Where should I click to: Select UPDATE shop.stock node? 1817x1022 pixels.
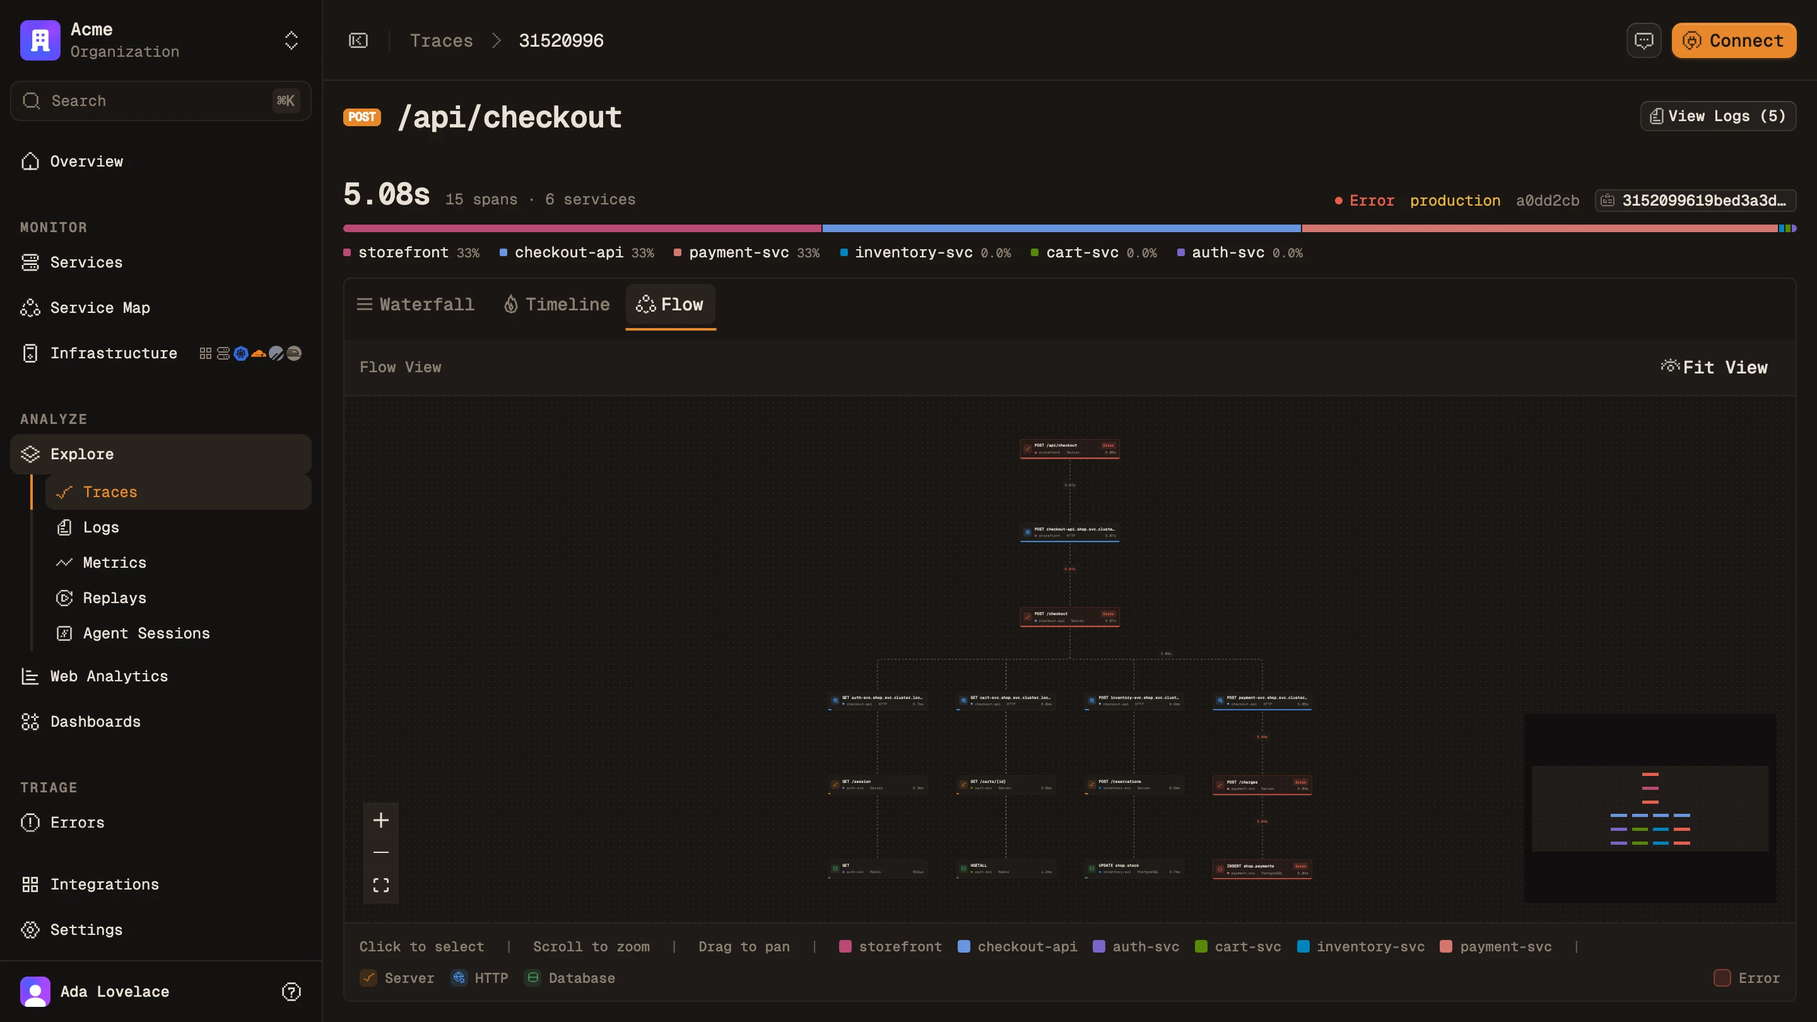coord(1134,869)
